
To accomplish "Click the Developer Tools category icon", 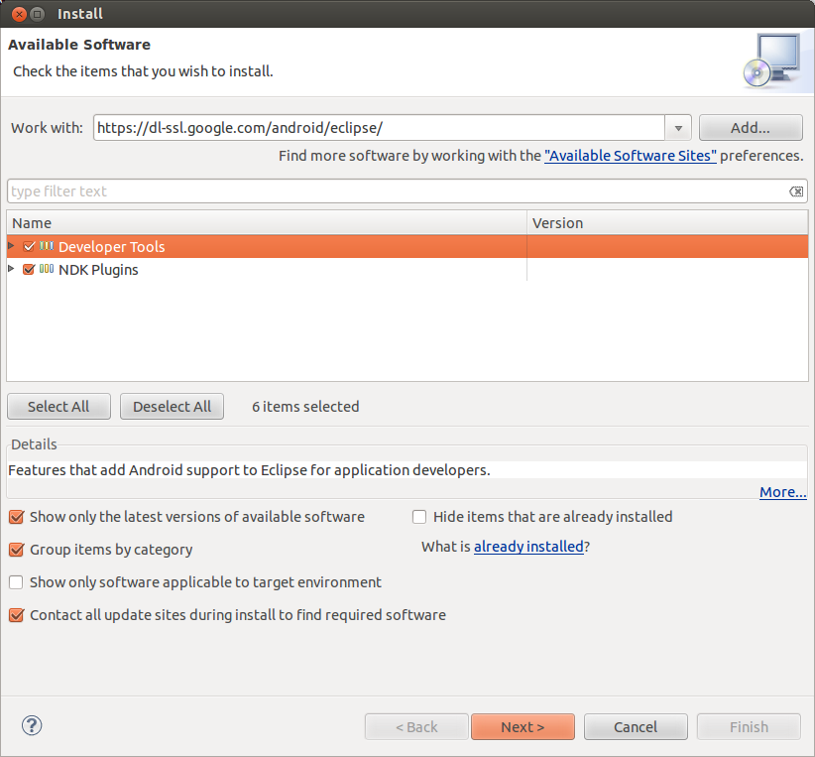I will (47, 246).
